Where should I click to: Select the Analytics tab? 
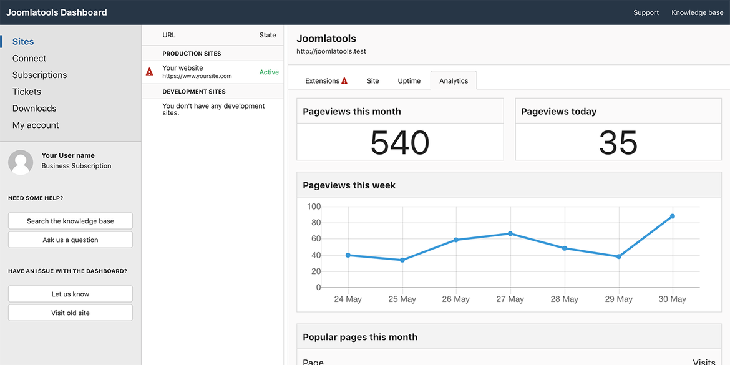(x=454, y=80)
